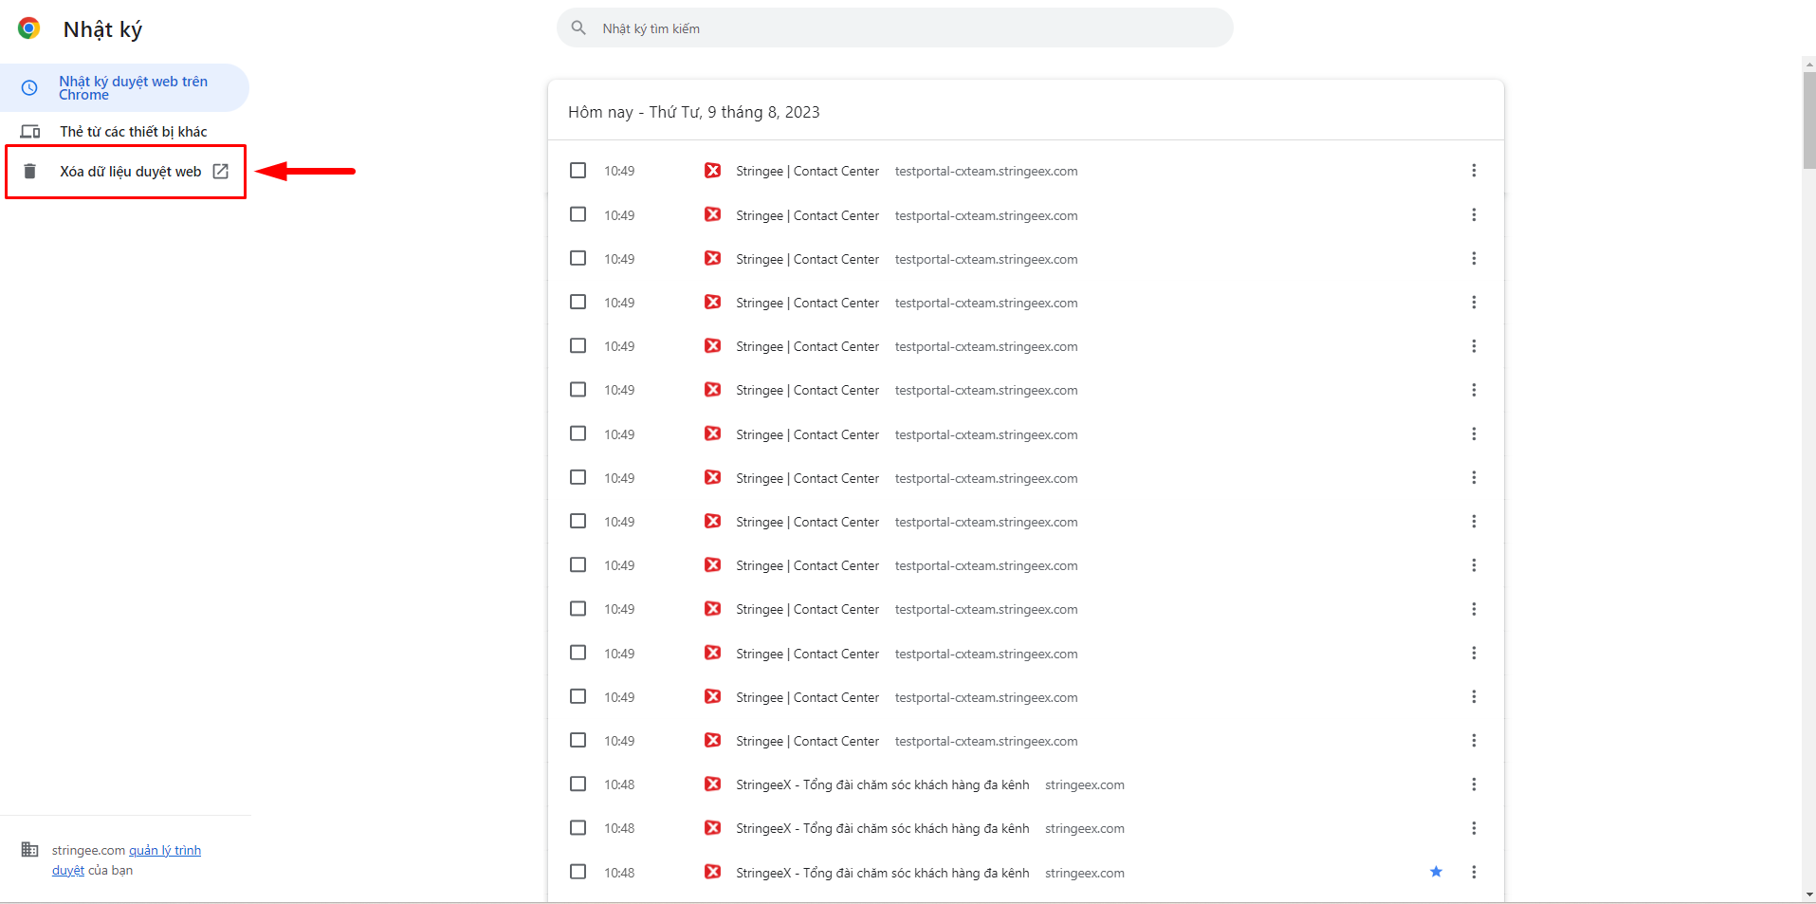Click the magnifier icon in the search bar

tap(578, 28)
